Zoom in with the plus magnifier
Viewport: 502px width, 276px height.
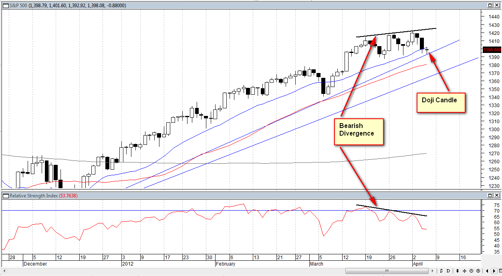(478, 271)
